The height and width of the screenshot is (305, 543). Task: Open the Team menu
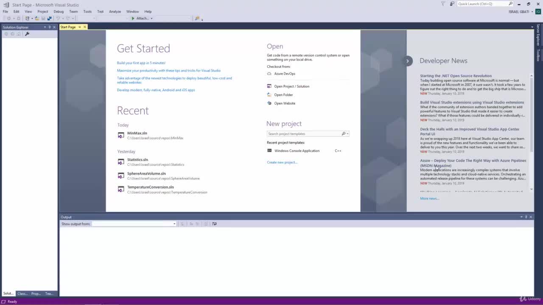pyautogui.click(x=73, y=11)
